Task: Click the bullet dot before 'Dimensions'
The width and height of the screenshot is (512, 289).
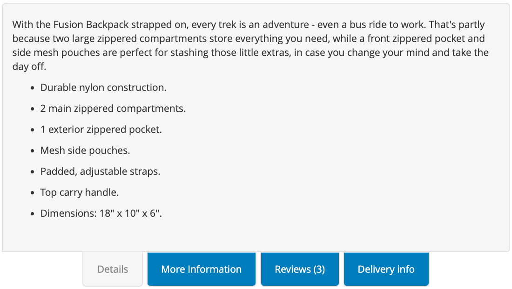Action: click(x=32, y=214)
